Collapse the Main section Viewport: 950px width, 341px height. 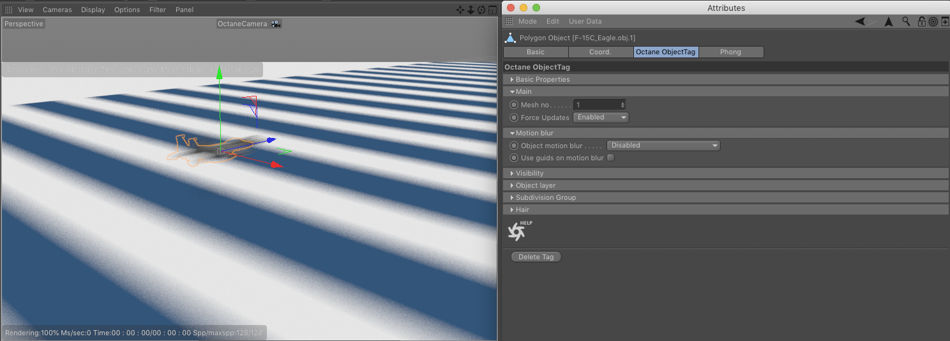click(726, 91)
